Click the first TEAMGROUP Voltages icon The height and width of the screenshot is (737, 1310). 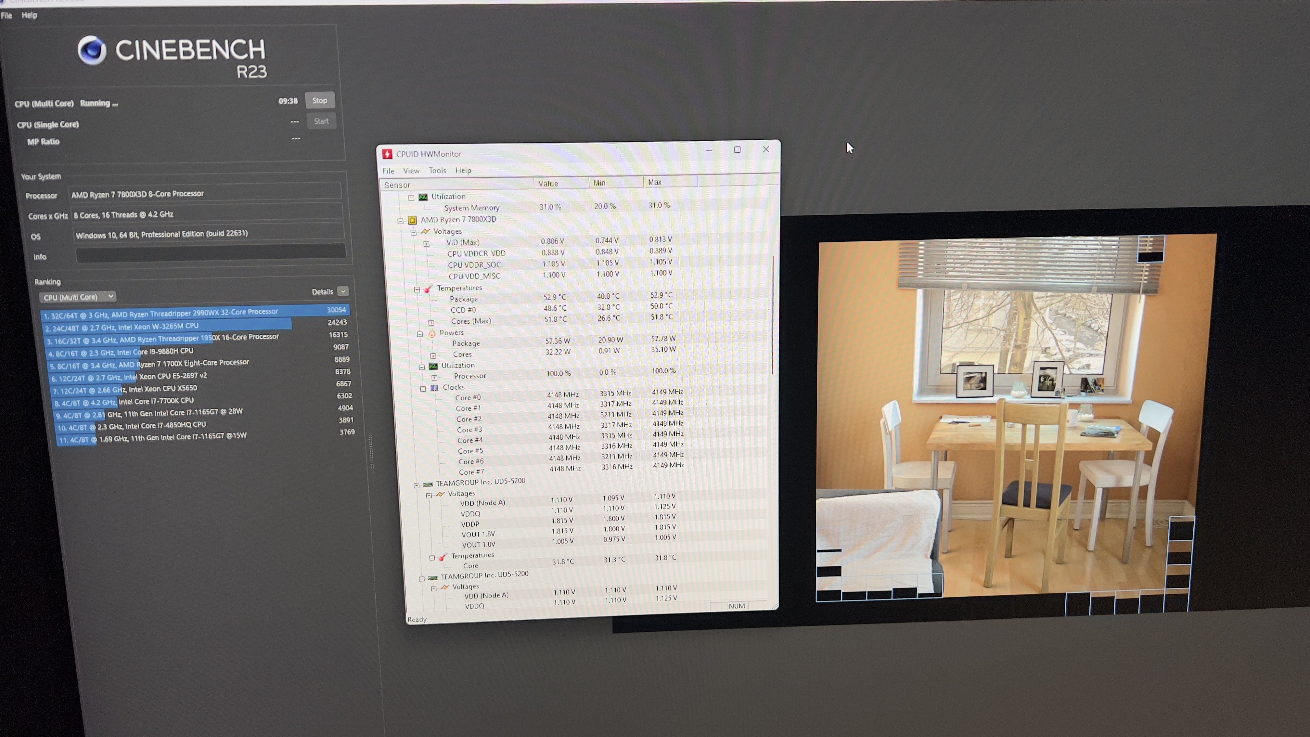tap(440, 494)
